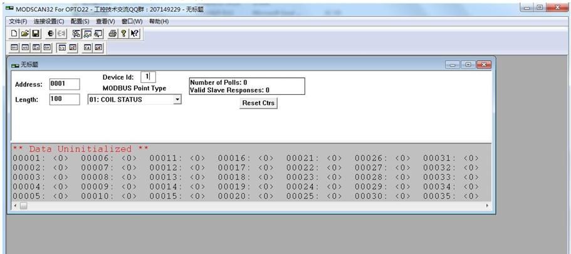
Task: Select second display format icon in row
Action: point(25,48)
